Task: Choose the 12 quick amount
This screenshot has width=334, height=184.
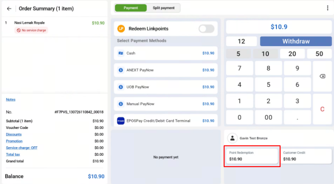Action: [241, 41]
